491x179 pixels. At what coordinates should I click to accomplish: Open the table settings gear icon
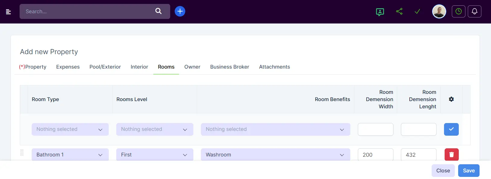451,99
